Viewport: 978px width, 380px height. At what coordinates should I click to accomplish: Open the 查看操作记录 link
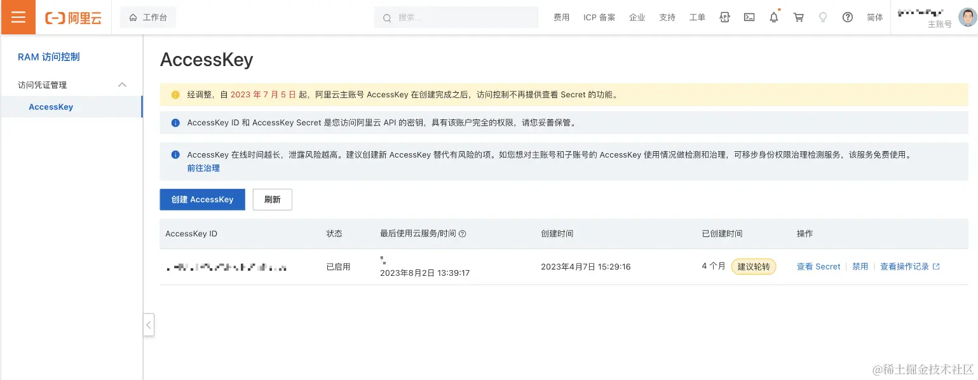904,267
